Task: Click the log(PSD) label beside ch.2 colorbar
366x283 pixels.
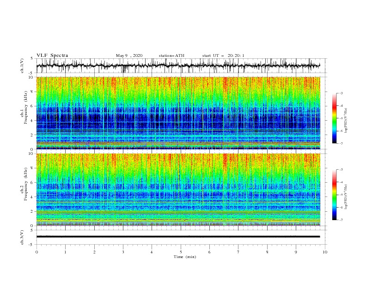Action: pyautogui.click(x=346, y=197)
